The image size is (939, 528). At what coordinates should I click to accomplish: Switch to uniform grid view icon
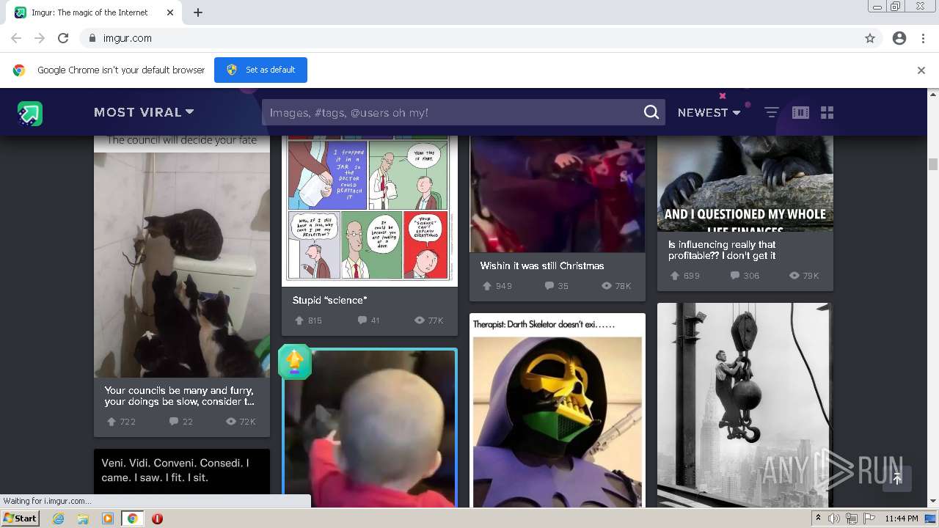click(x=827, y=112)
